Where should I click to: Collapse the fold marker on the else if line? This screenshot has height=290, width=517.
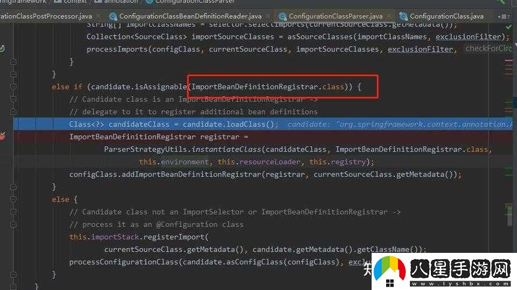pos(13,87)
